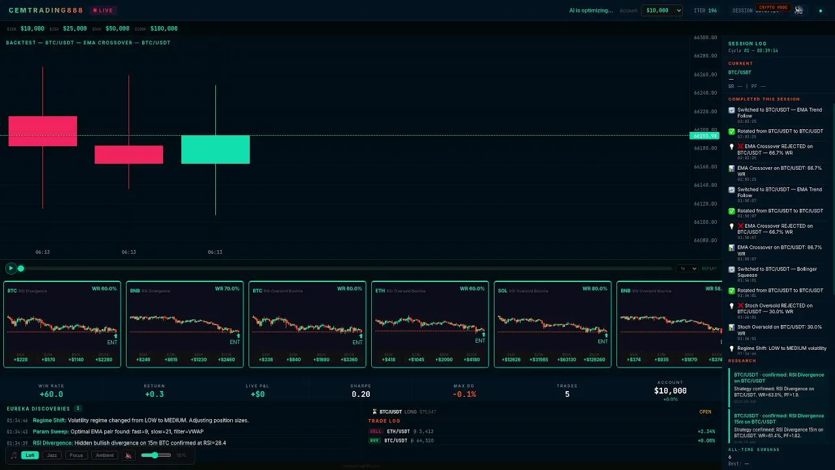
Task: Click the ITER 196 counter
Action: point(705,10)
